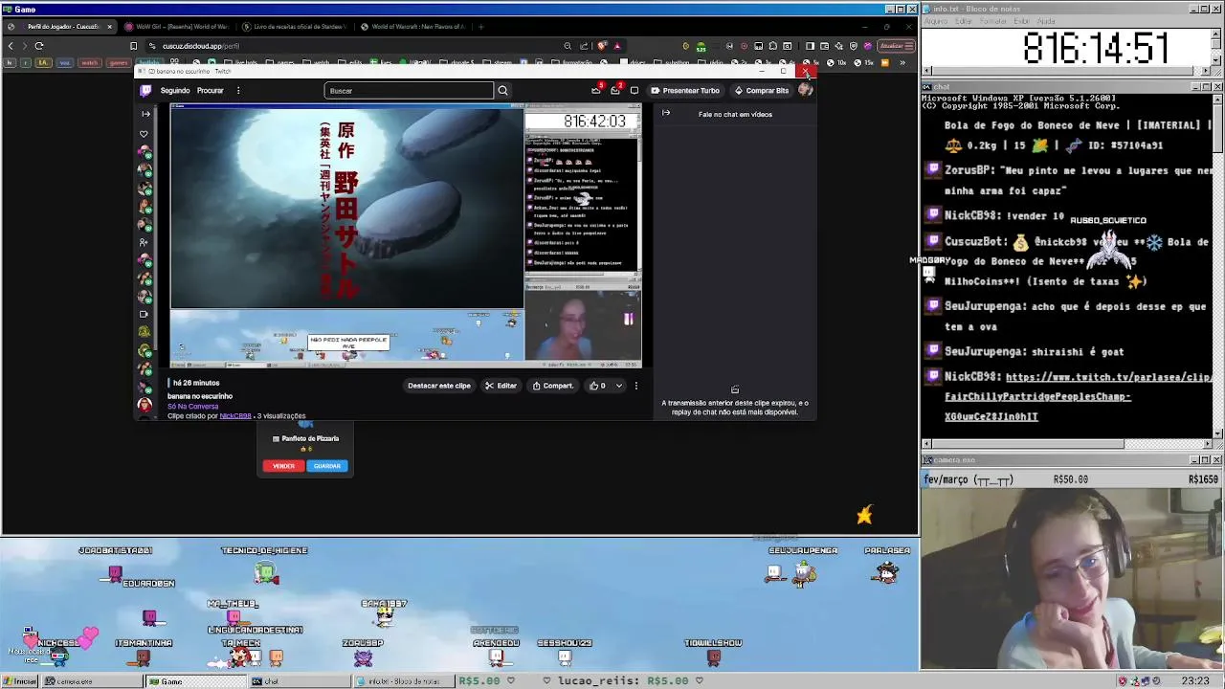Click the GUARDAR button under Panfleto de Pizzaria
The height and width of the screenshot is (689, 1225).
[x=327, y=466]
